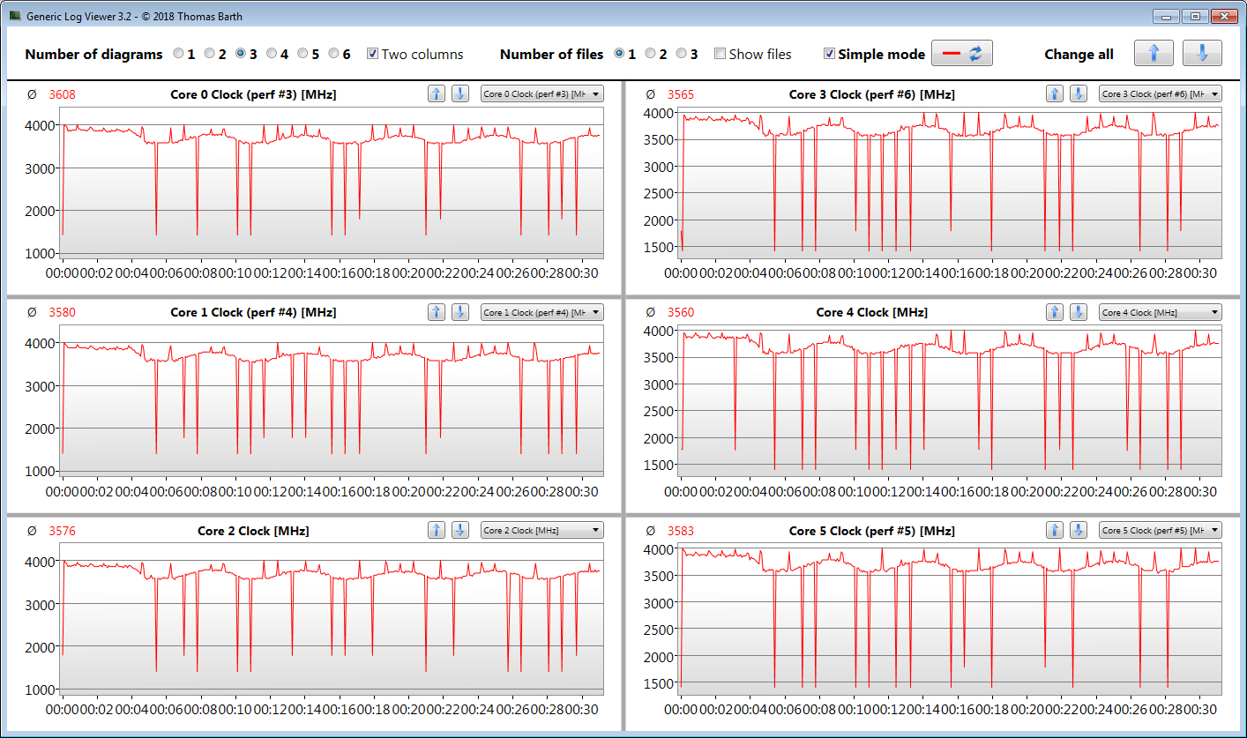Viewport: 1247px width, 738px height.
Task: Click the up arrow in Core 3 Clock panel
Action: (1055, 93)
